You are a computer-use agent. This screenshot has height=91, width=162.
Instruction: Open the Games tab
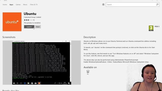tap(18, 5)
